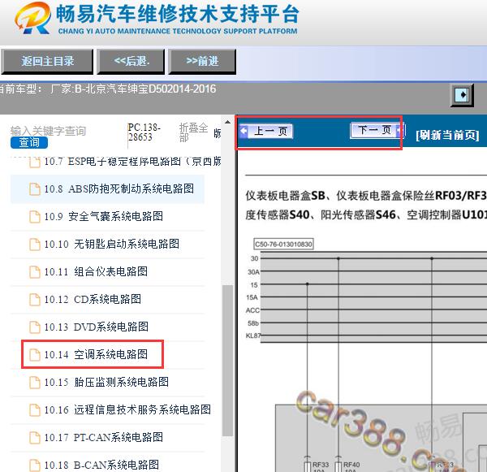Click document icon beside 10.13 DVD系统 item
Viewport: 487px width, 472px height.
coord(34,327)
